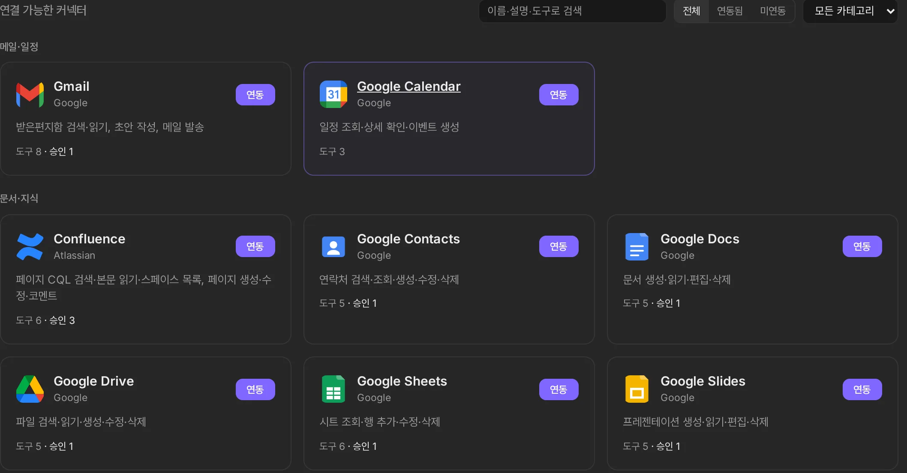This screenshot has width=907, height=473.
Task: Click the Confluence logo icon
Action: (30, 247)
